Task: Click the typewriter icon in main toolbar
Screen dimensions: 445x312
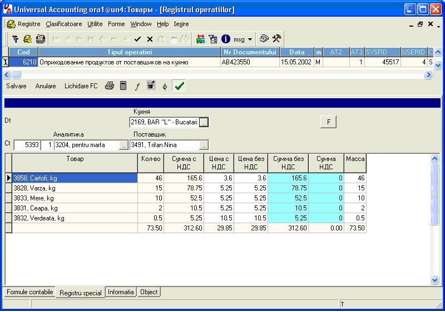Action: [40, 39]
